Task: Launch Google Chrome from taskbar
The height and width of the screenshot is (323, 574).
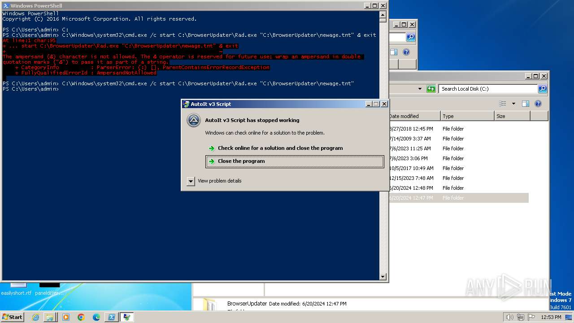Action: (81, 317)
